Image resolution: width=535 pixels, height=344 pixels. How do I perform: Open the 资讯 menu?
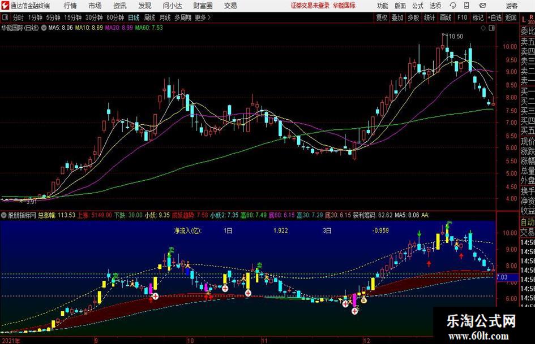point(120,6)
